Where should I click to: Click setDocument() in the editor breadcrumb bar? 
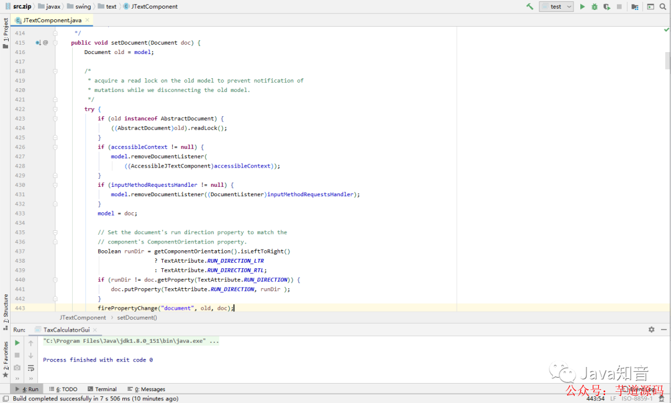click(x=137, y=317)
